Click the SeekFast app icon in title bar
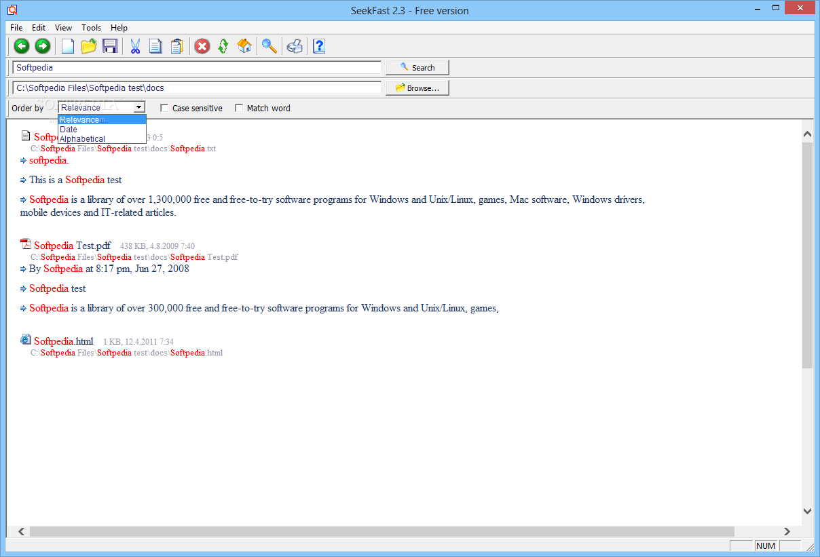Viewport: 820px width, 557px height. 12,10
